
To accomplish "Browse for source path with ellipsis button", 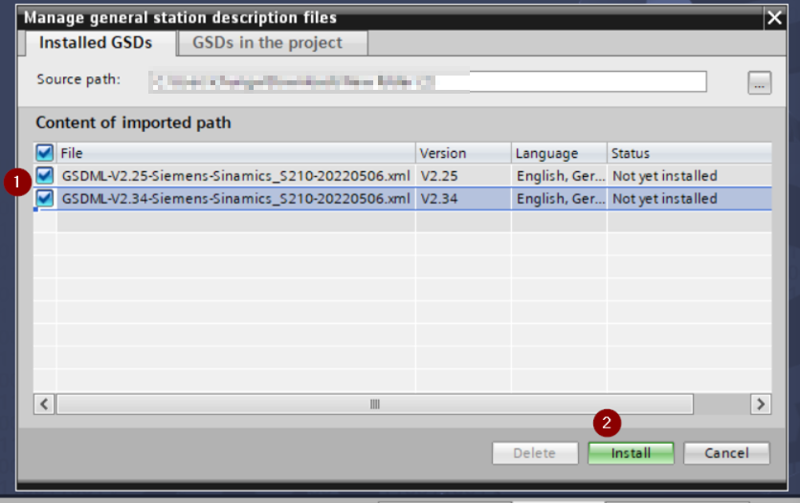I will [x=759, y=82].
